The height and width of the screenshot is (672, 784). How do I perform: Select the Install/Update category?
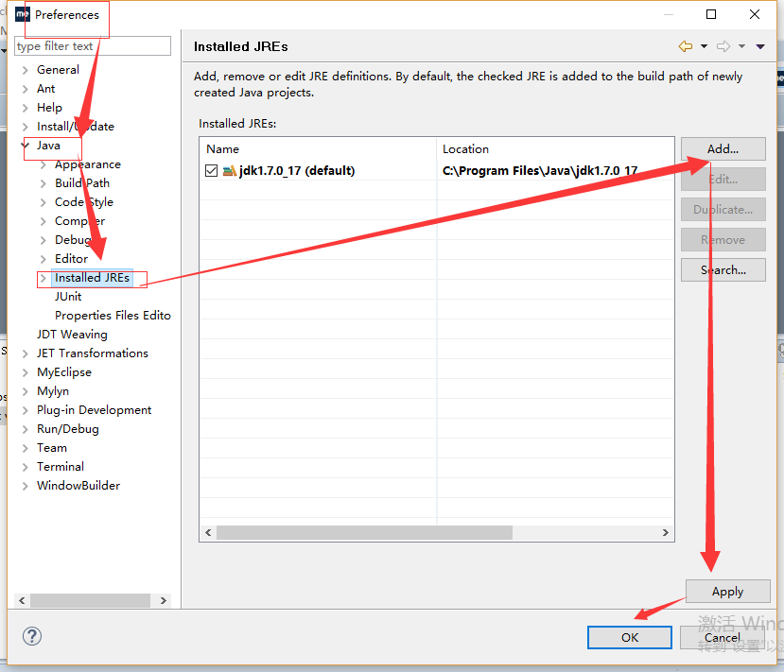76,127
